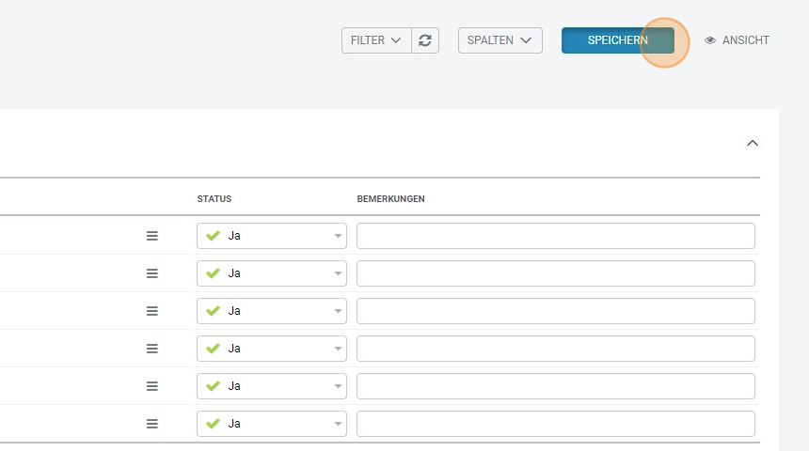Open the Spalten columns dropdown
The image size is (809, 451).
pos(500,40)
